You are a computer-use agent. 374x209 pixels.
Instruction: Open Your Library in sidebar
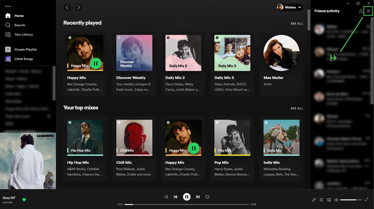(19, 34)
